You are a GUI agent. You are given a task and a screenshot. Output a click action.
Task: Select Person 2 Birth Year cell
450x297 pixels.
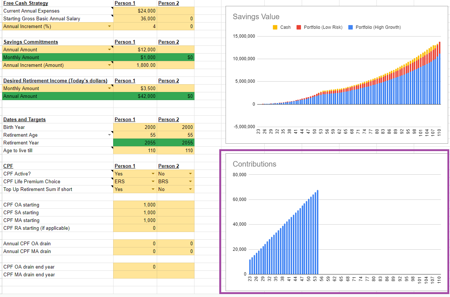point(176,127)
